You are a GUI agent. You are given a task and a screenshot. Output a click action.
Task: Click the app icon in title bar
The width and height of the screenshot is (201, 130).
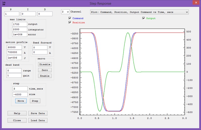coord(3,3)
